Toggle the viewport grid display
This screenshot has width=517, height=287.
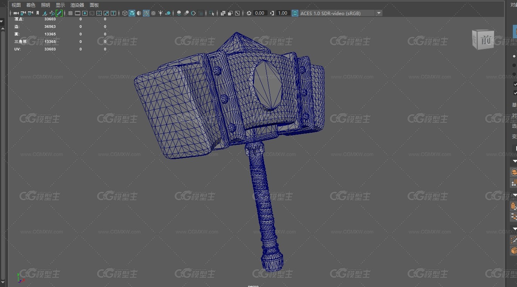[70, 13]
